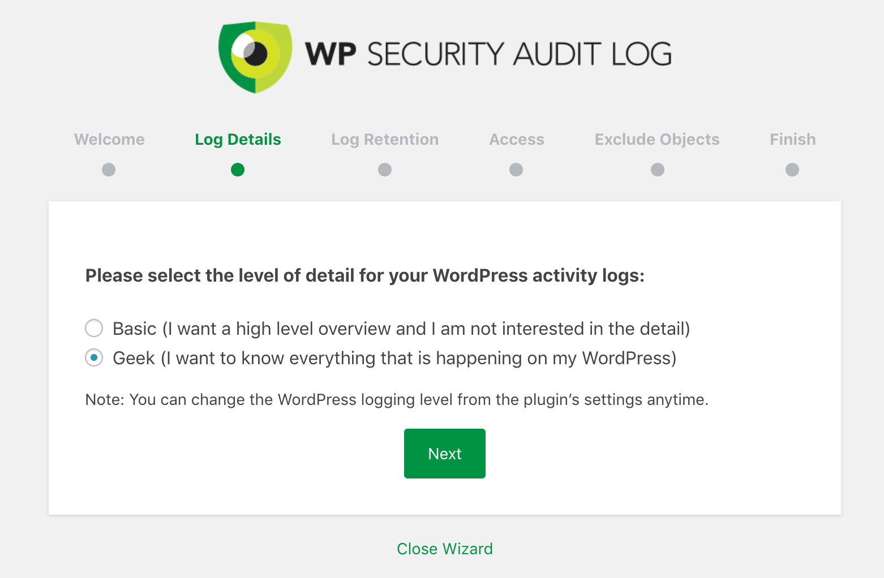The image size is (884, 578).
Task: Open the Access wizard step
Action: click(x=516, y=139)
